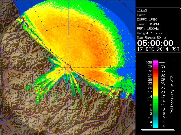The height and width of the screenshot is (135, 181).
Task: Click the '-7' legend value
Action: 150,126
